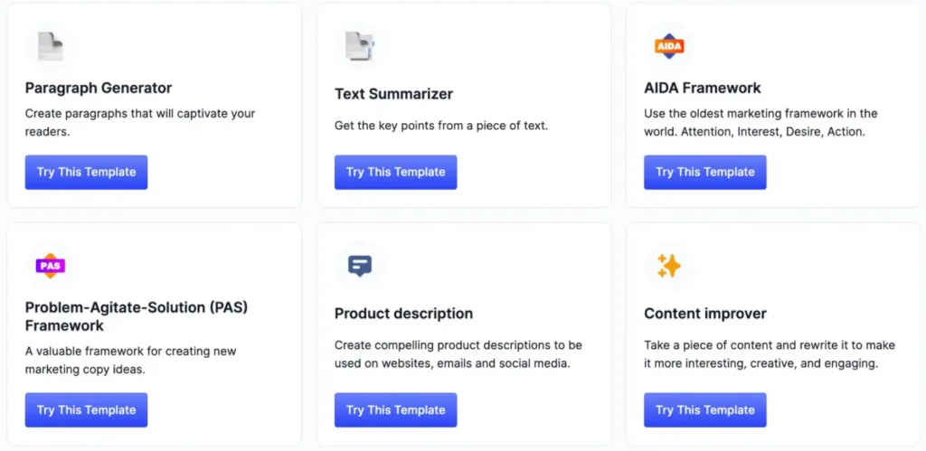The height and width of the screenshot is (451, 926).
Task: Select the purple PAS Framework badge icon
Action: [x=51, y=266]
